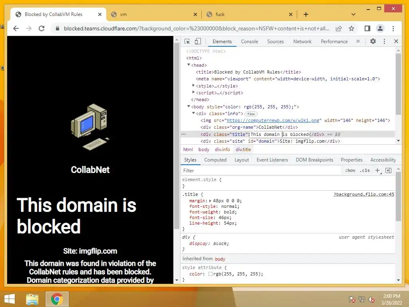Switch to the 'vm' tab
The image size is (409, 307).
(154, 14)
